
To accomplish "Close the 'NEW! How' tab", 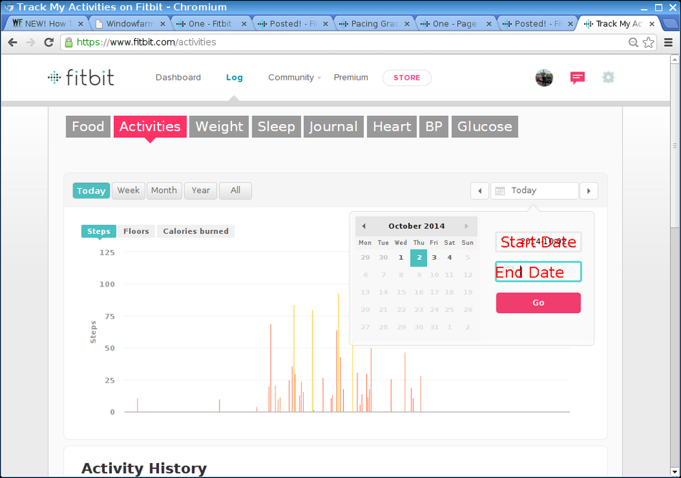I will click(81, 24).
